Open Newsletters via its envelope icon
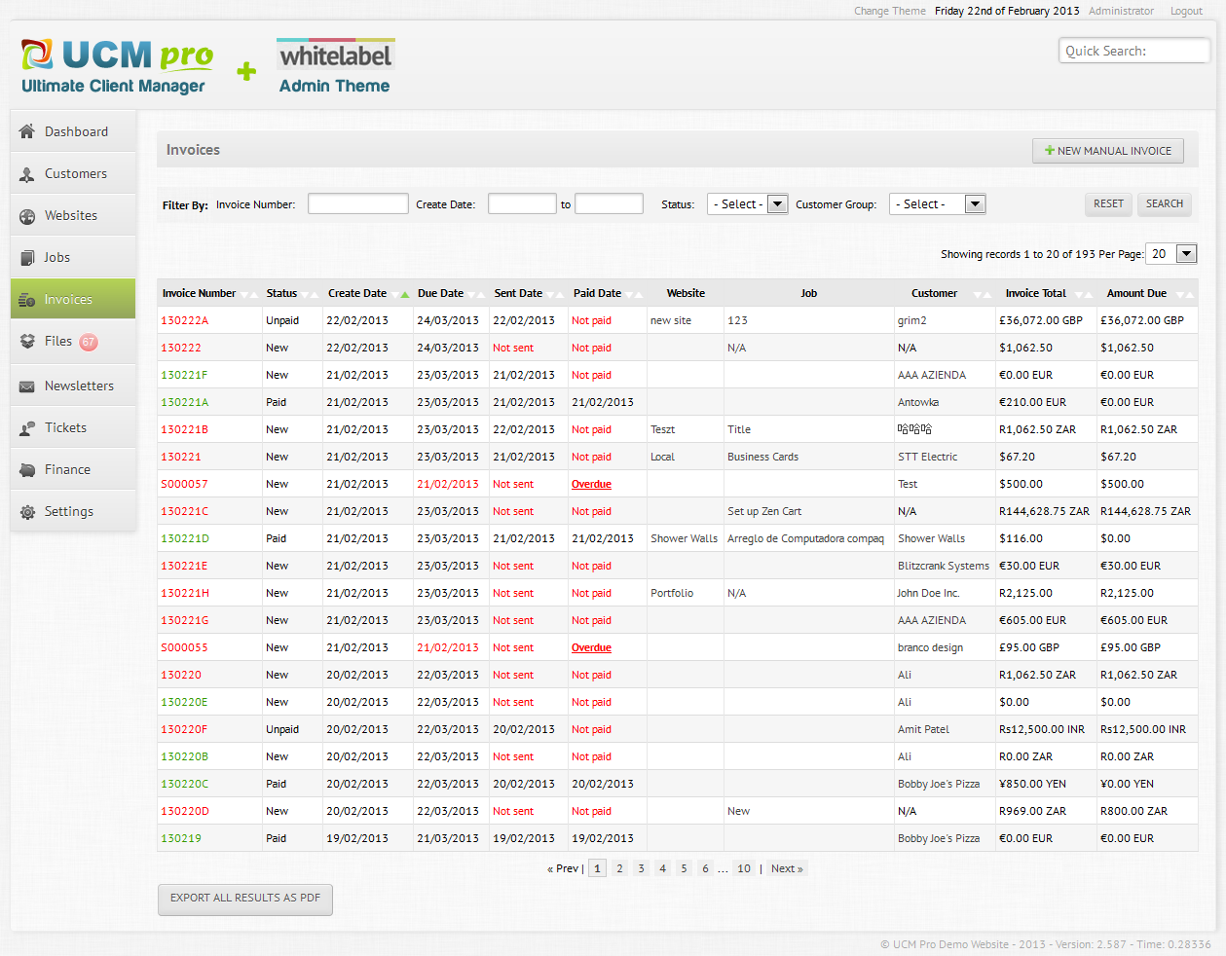 point(27,386)
